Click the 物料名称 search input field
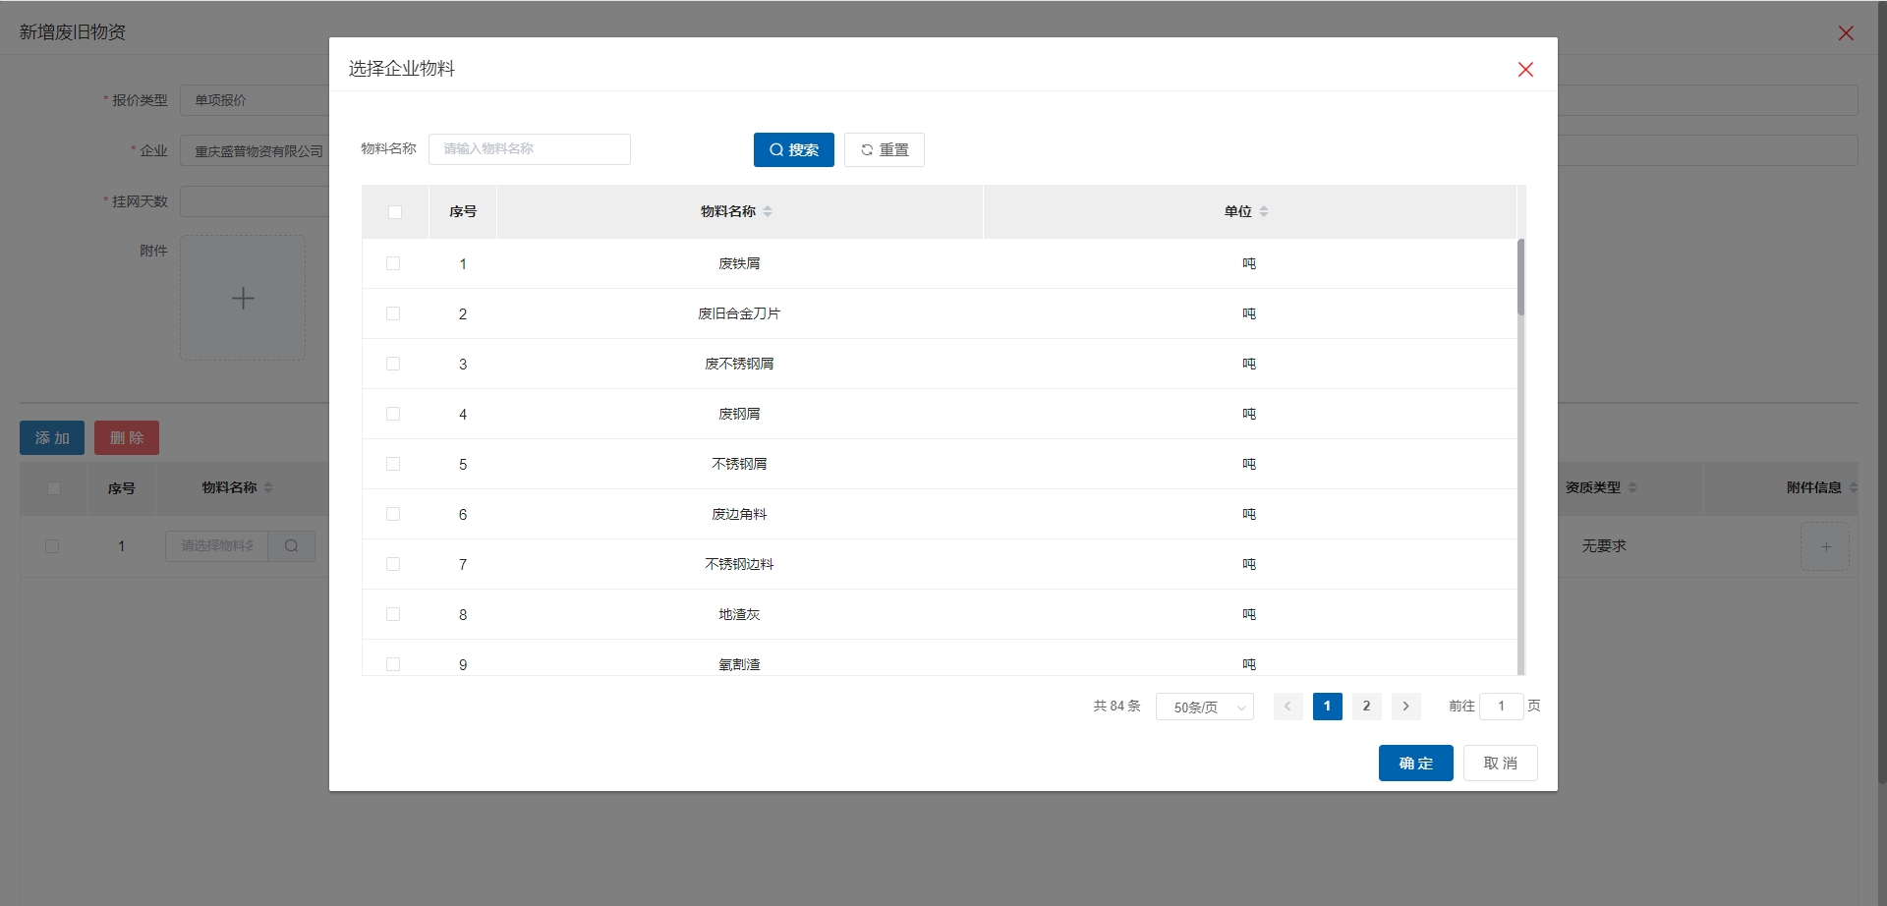Image resolution: width=1887 pixels, height=906 pixels. click(529, 149)
